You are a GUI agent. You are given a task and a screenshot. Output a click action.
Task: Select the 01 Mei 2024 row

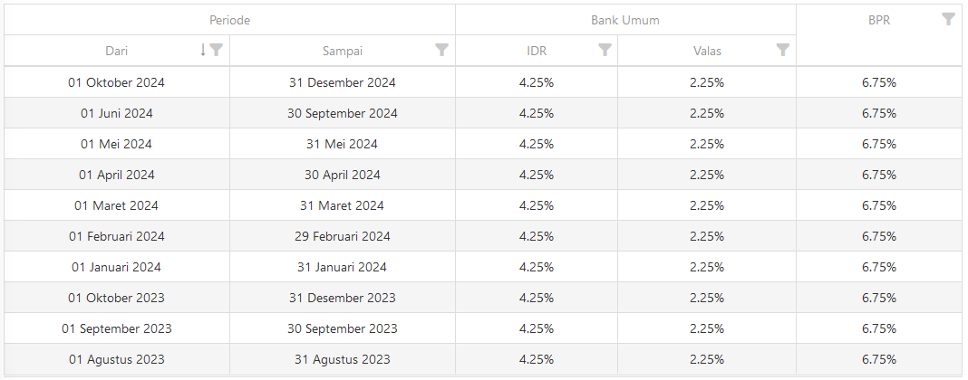click(x=483, y=144)
